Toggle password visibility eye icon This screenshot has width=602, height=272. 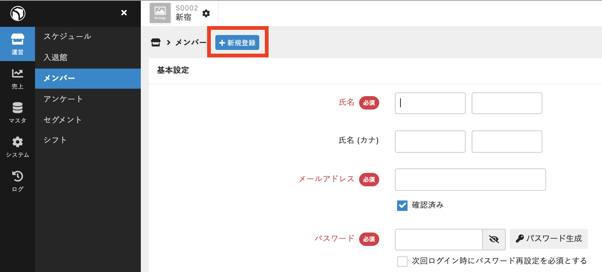click(x=494, y=239)
